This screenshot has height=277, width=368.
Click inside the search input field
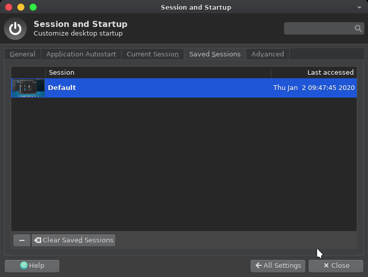tap(319, 28)
